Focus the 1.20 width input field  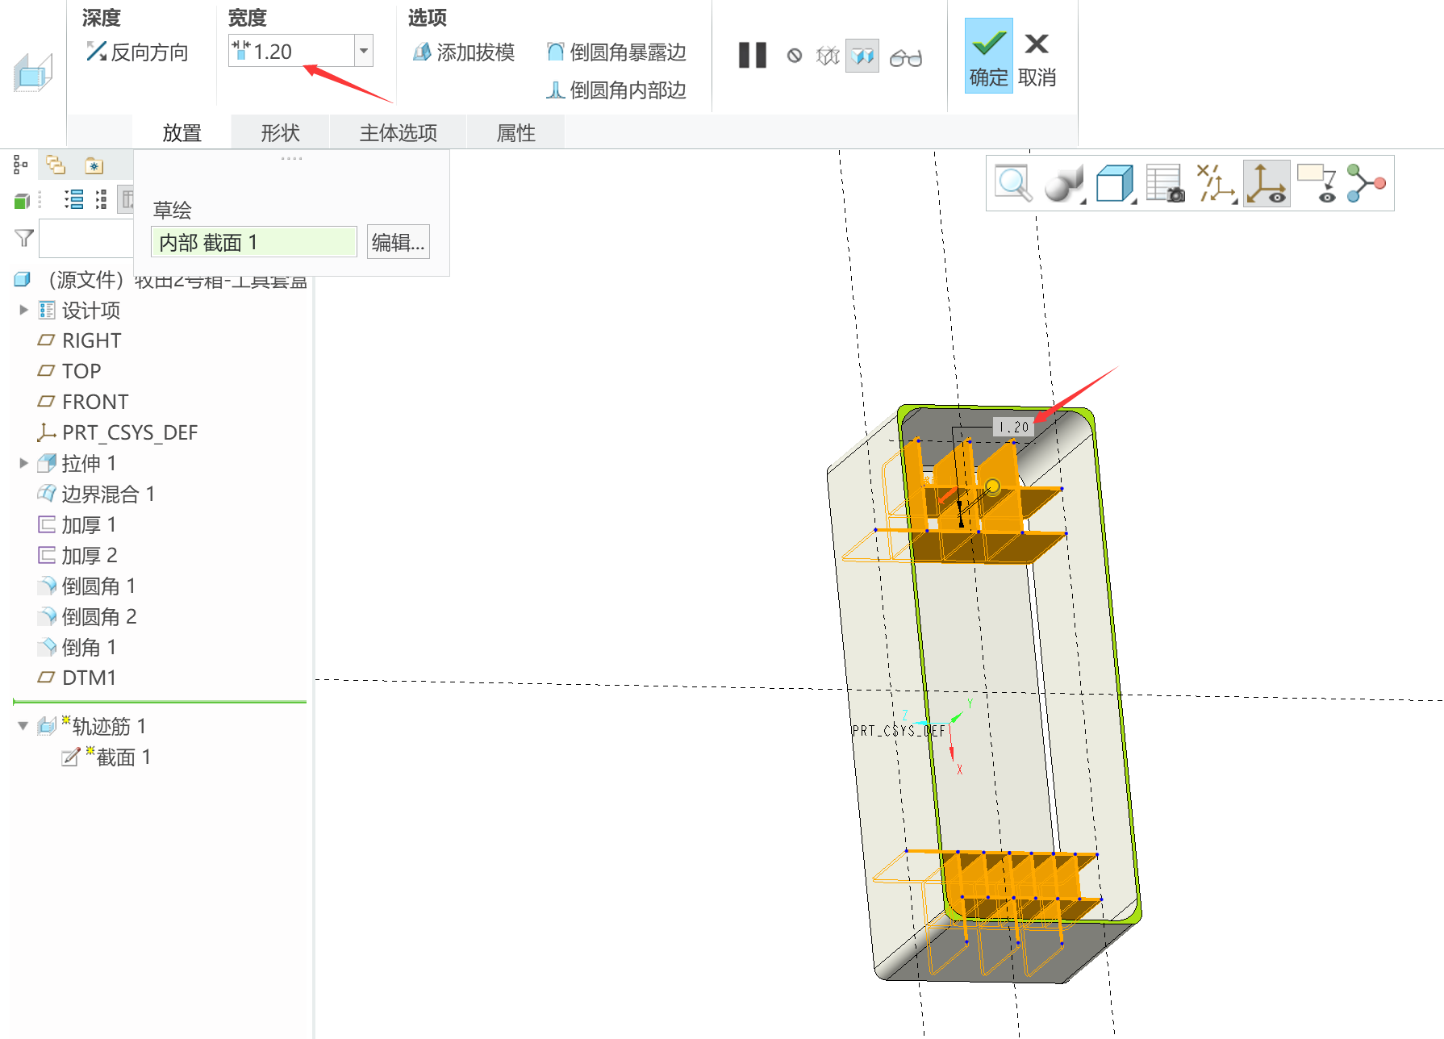click(x=292, y=51)
